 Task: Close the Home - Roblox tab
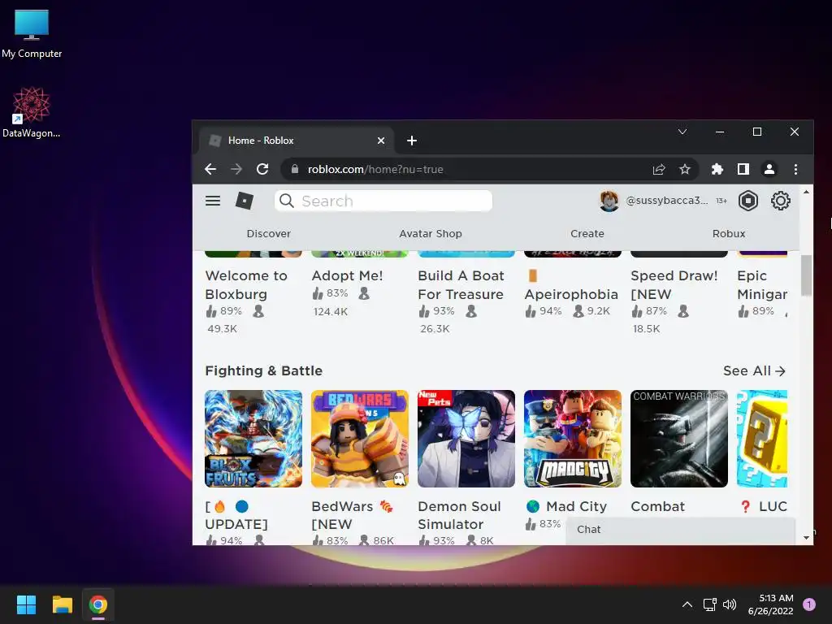pyautogui.click(x=380, y=141)
